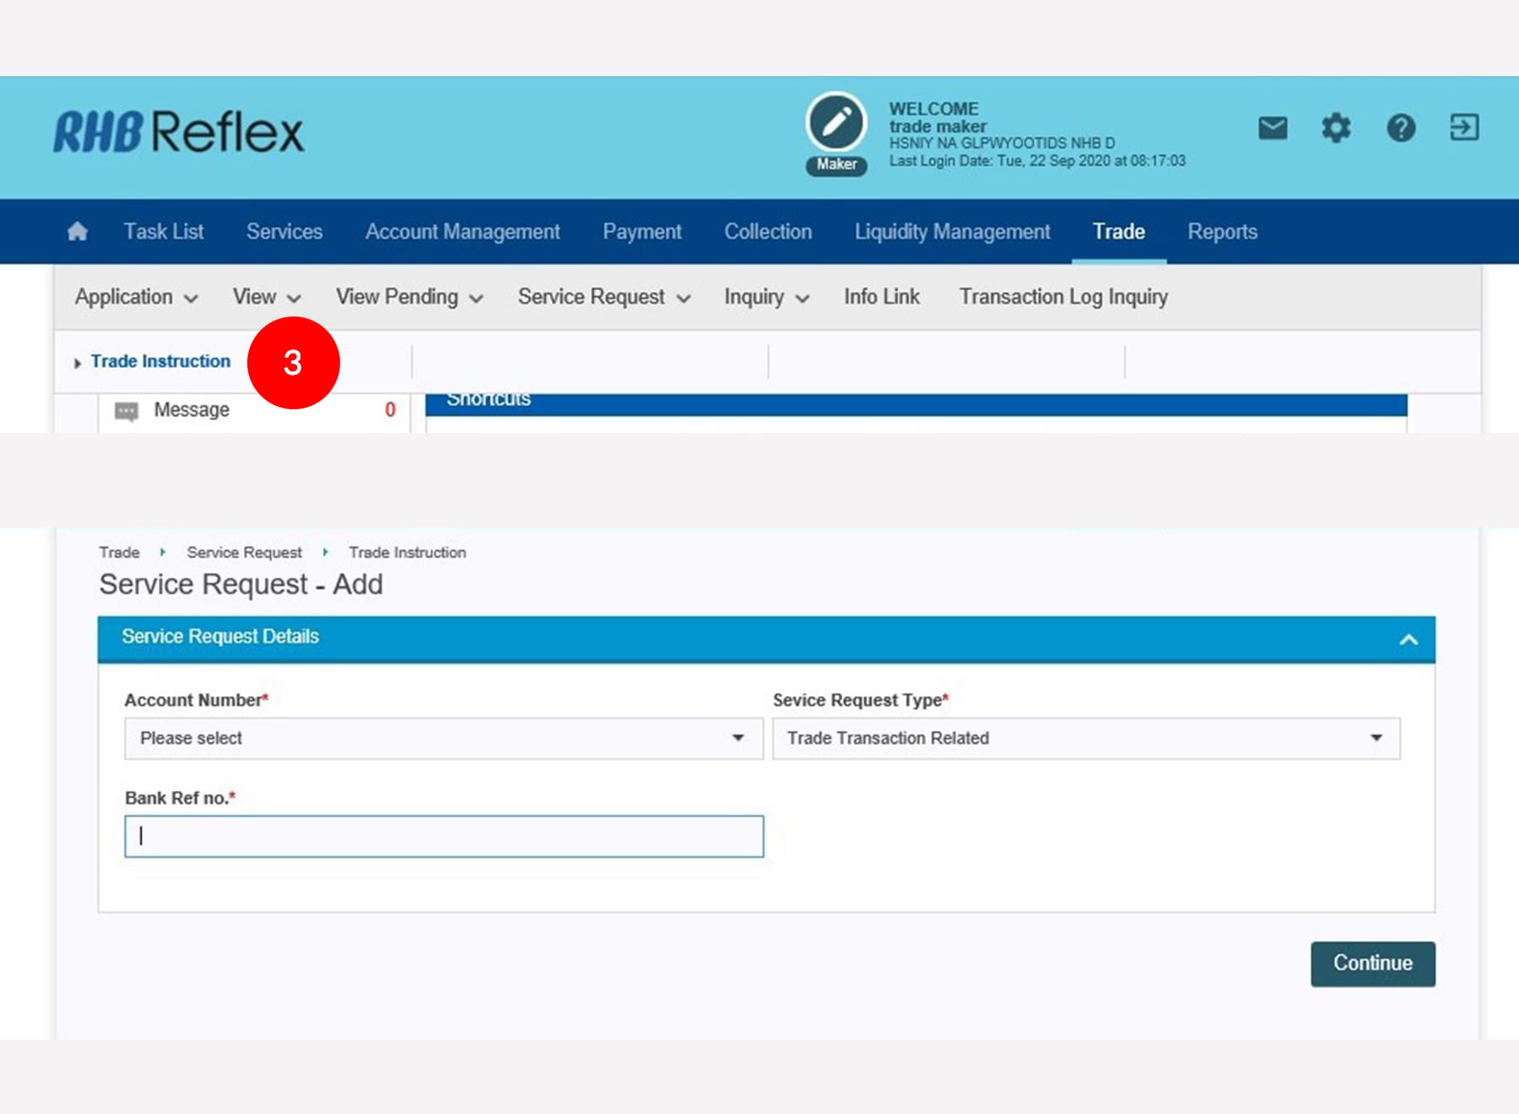Screen dimensions: 1519x1114
Task: Click the Maker pencil profile icon
Action: pyautogui.click(x=835, y=123)
